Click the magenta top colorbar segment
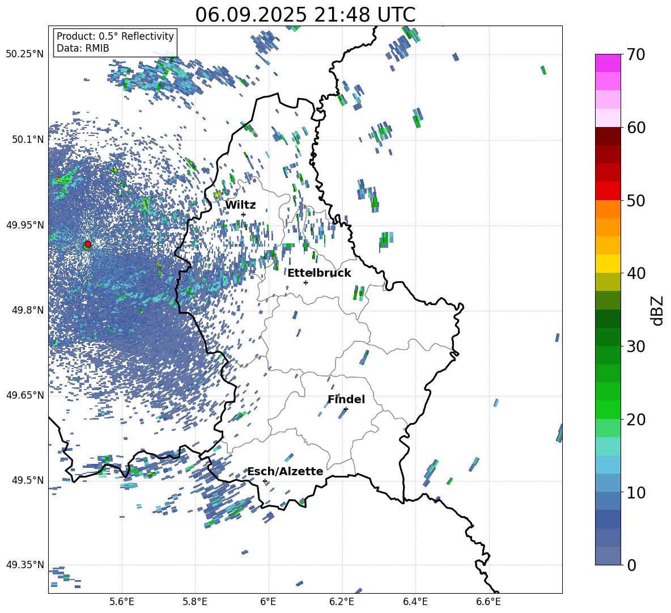 pos(608,63)
